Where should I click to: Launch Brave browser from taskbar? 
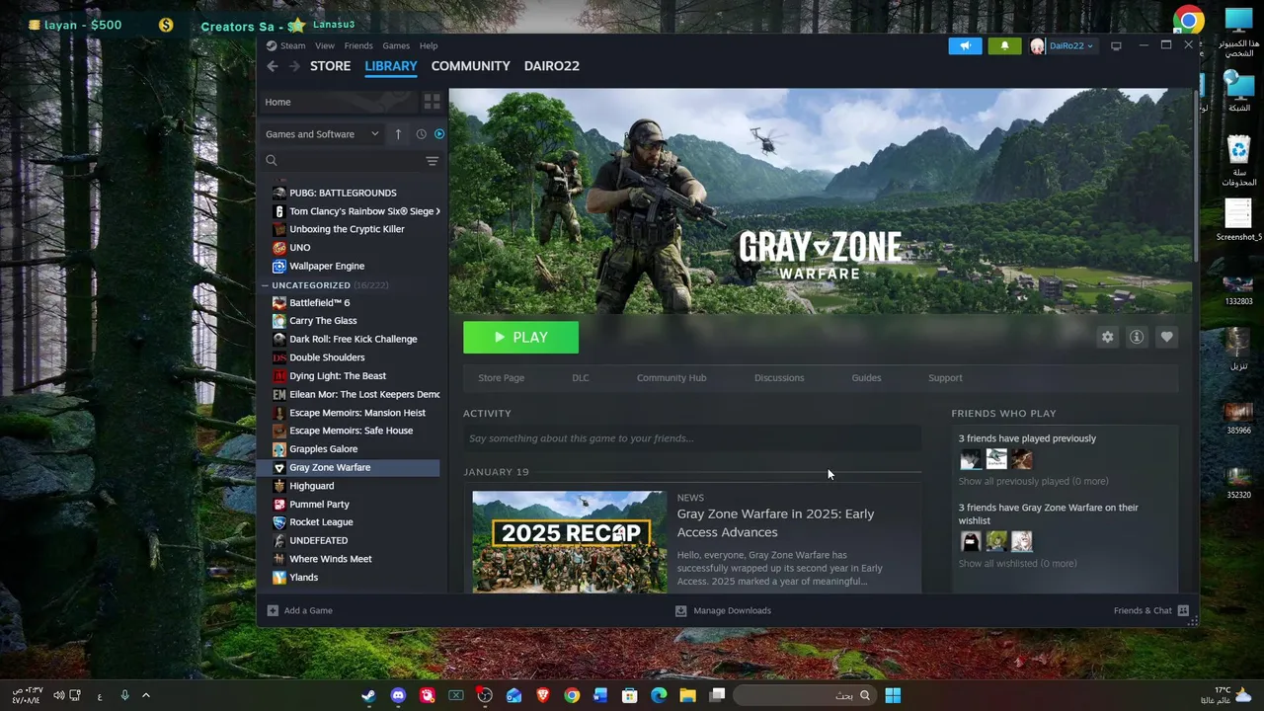click(542, 695)
